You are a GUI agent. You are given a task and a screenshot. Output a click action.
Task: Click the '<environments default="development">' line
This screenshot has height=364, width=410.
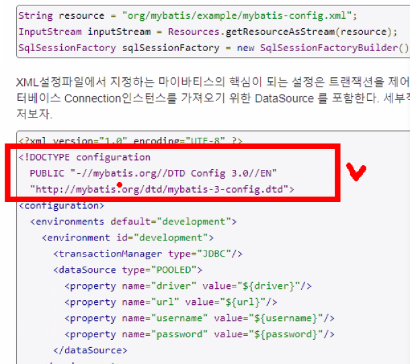click(133, 222)
